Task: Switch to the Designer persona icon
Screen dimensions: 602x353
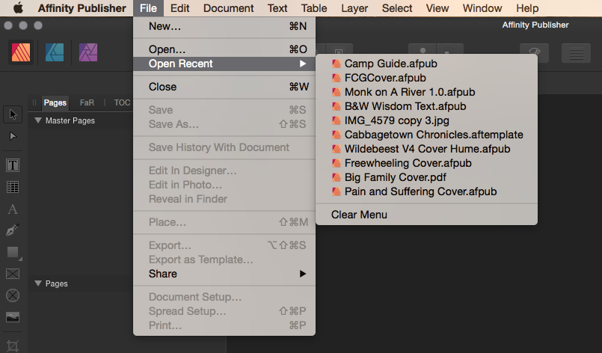Action: (55, 52)
